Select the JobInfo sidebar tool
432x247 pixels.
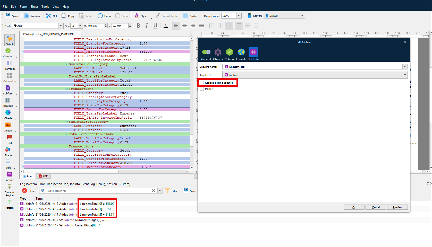10,177
